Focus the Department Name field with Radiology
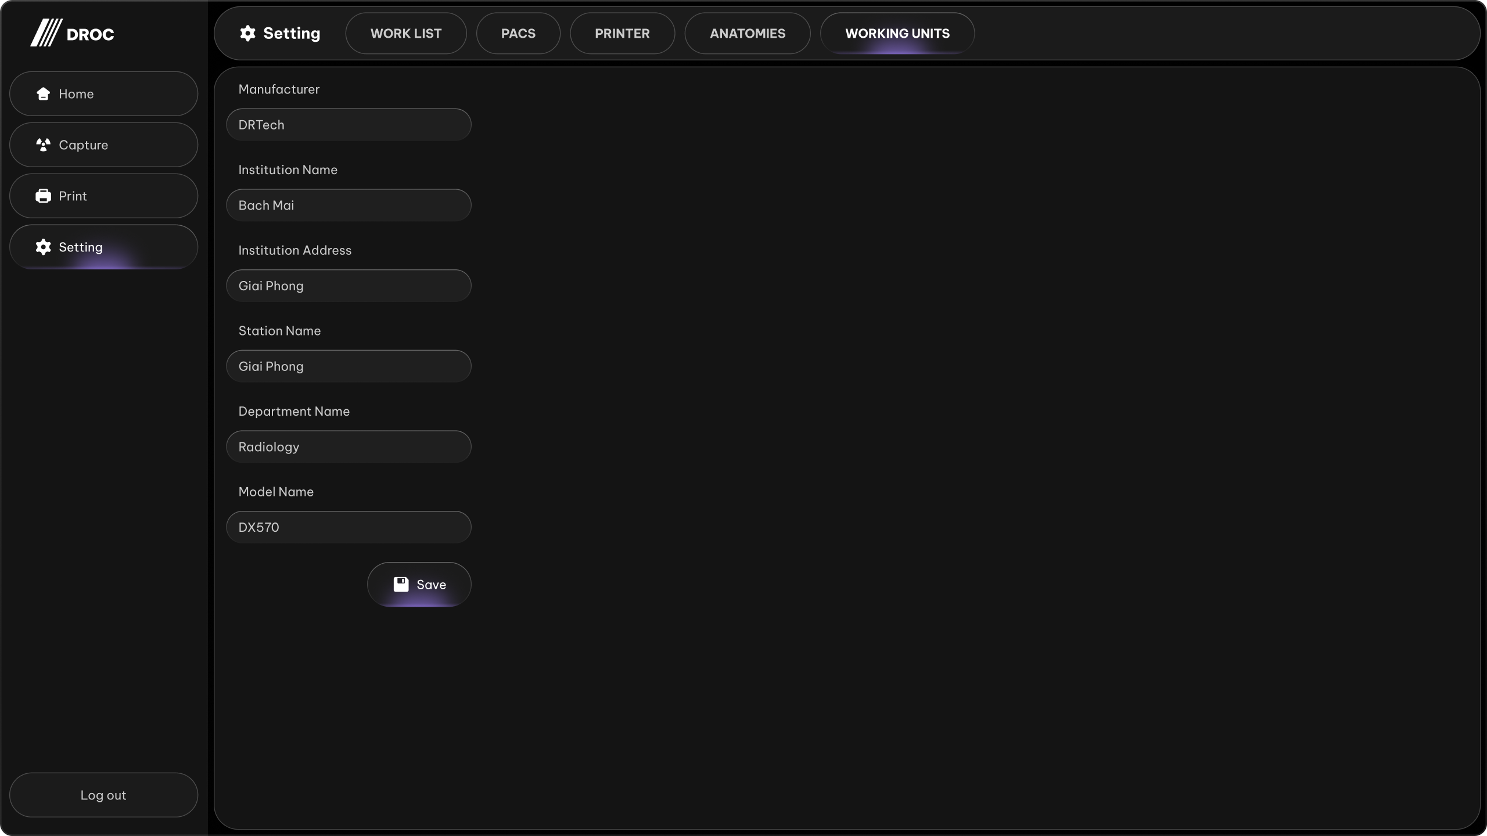Screen dimensions: 1487x836 [x=349, y=446]
